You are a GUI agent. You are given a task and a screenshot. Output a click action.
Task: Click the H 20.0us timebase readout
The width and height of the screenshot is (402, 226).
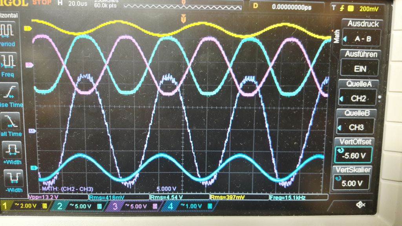tap(73, 3)
